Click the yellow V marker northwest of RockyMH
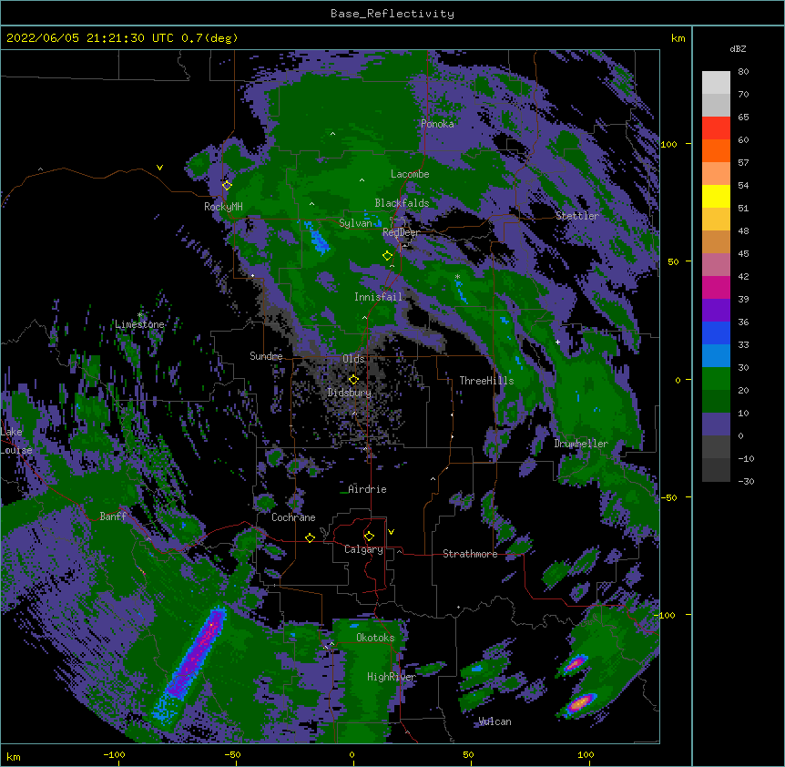 point(159,168)
